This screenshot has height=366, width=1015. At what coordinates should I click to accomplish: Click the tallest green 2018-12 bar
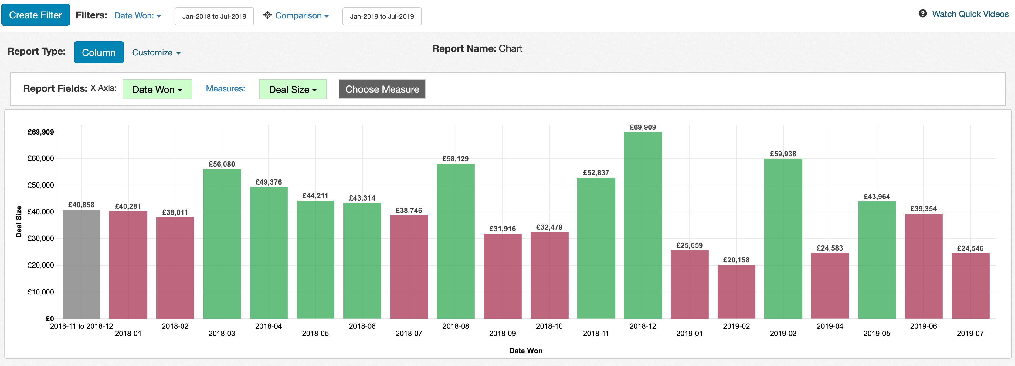[643, 225]
